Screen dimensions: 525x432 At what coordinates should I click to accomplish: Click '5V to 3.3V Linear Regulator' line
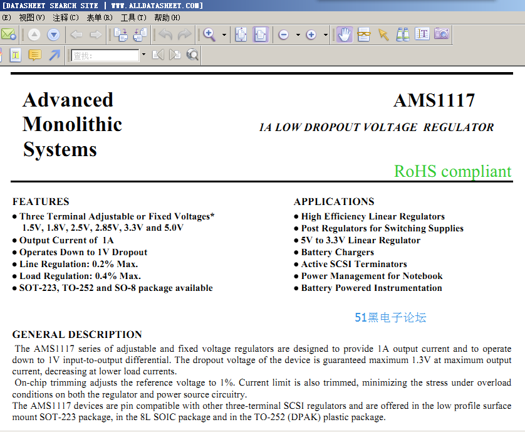click(361, 240)
